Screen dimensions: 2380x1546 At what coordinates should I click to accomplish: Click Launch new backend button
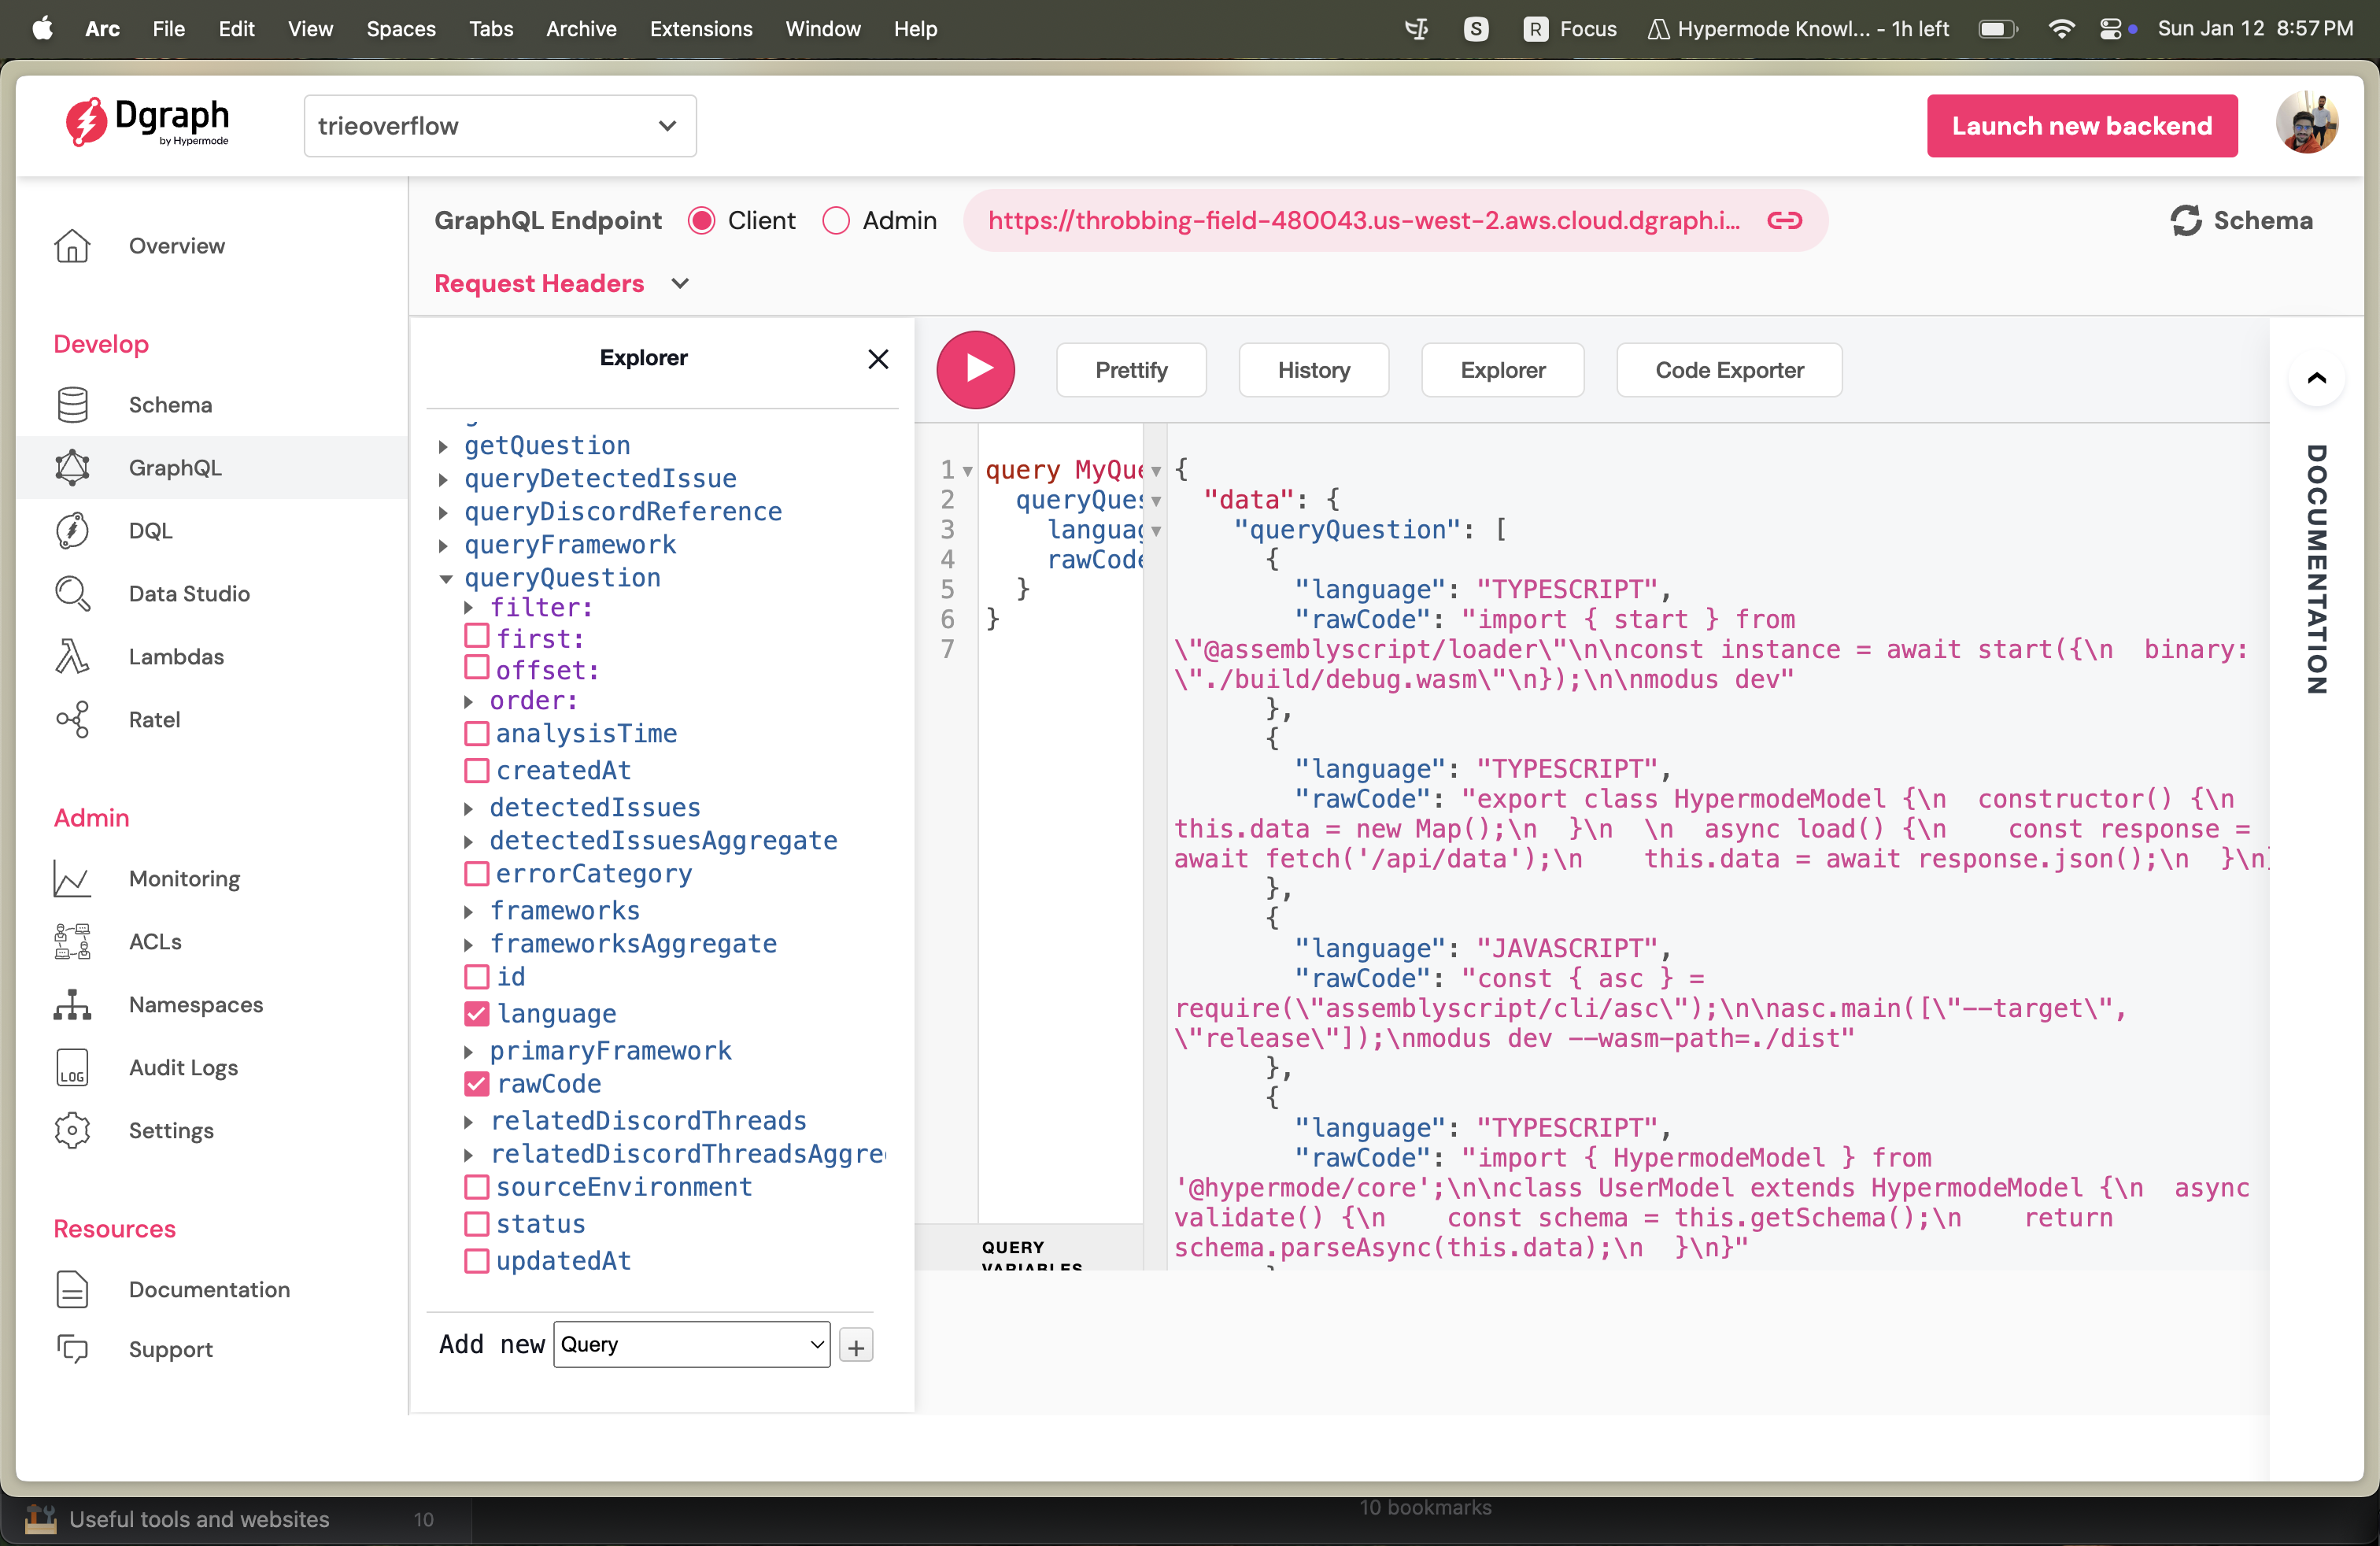(x=2081, y=126)
